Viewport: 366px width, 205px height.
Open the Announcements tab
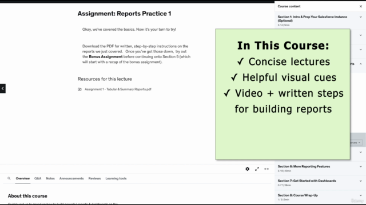[71, 178]
